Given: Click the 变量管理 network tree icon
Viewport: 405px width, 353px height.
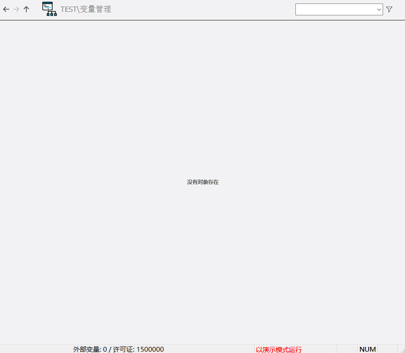Looking at the screenshot, I should click(x=49, y=9).
